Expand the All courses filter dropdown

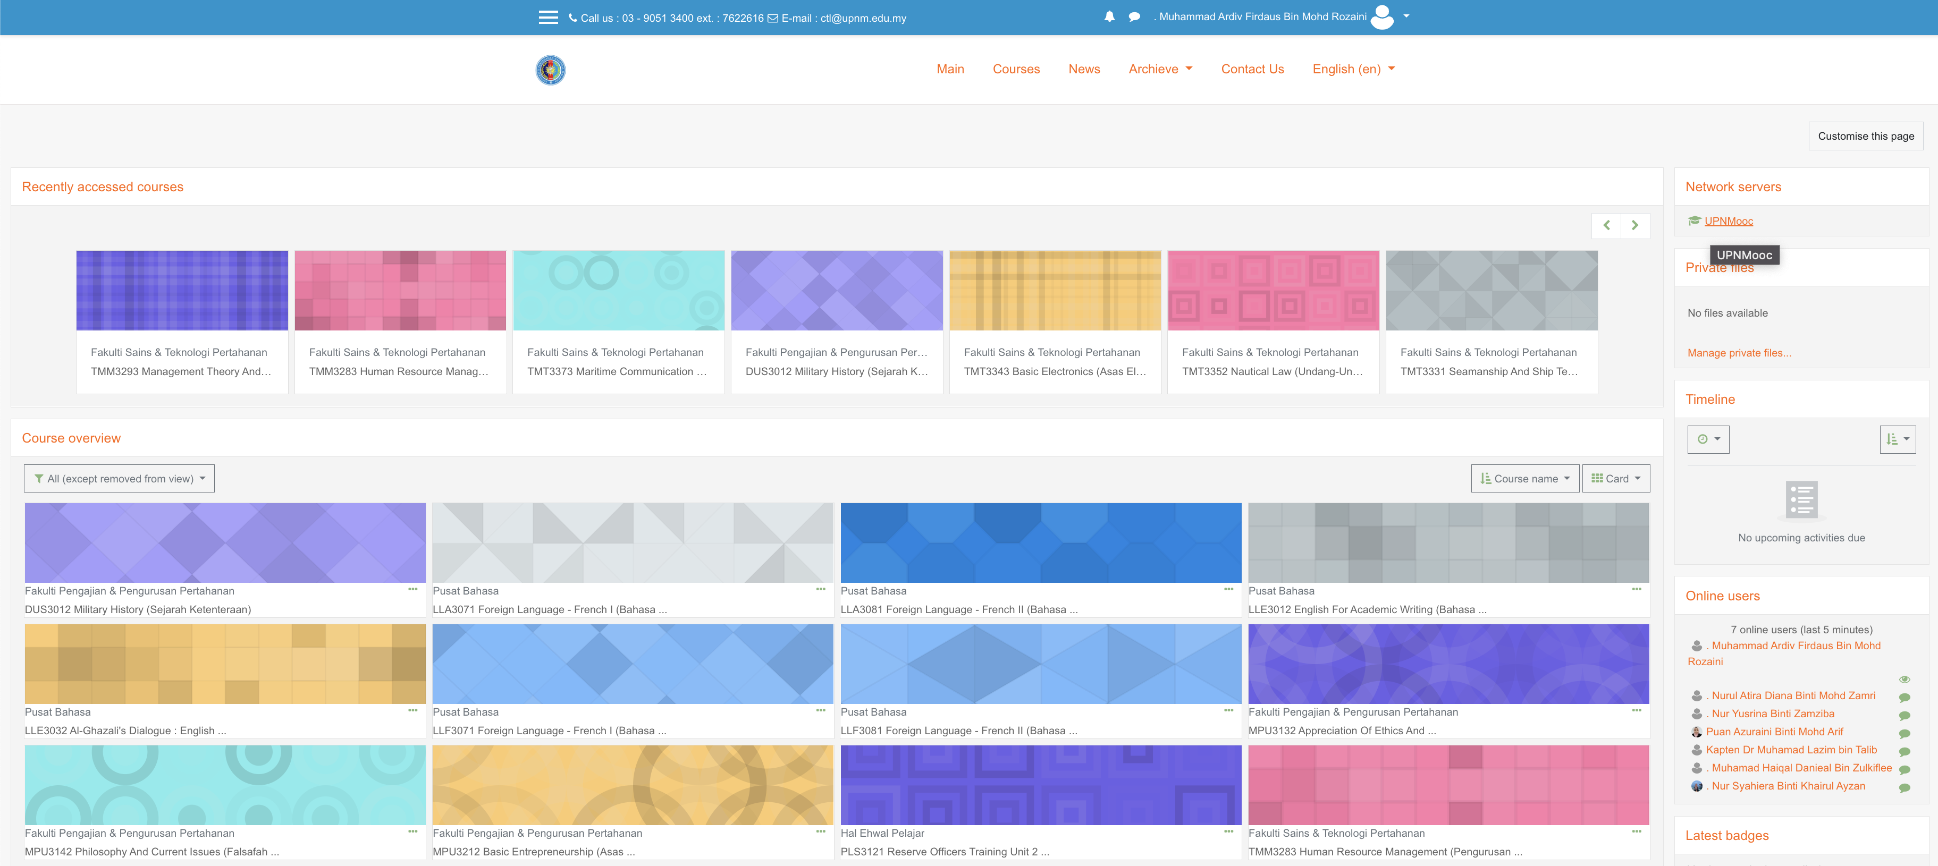(x=119, y=479)
